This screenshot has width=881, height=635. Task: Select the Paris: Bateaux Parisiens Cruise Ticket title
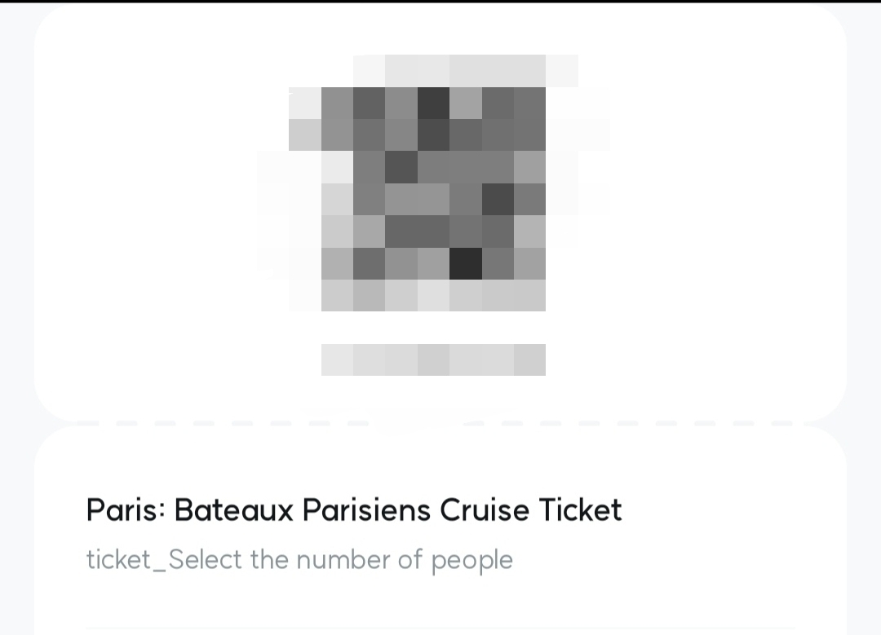pos(353,509)
